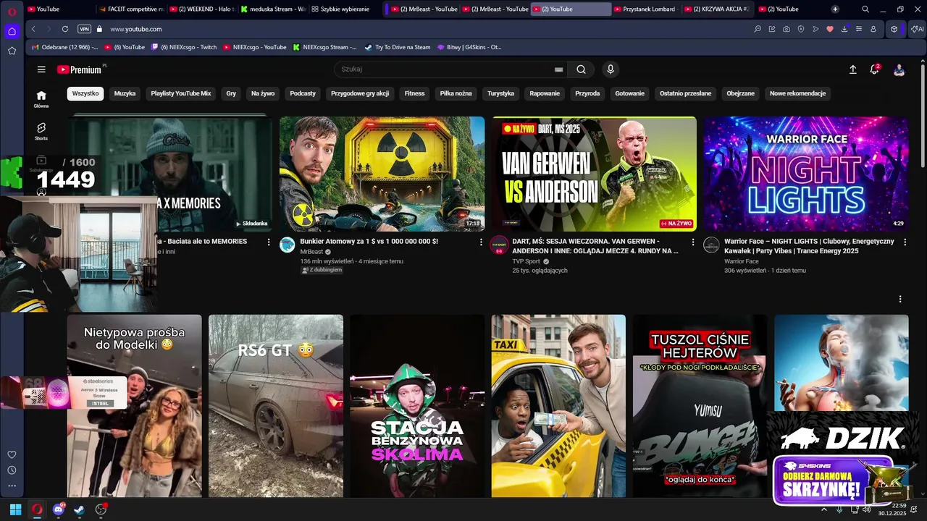The width and height of the screenshot is (927, 521).
Task: Open Opera sidebar bookmarks star icon
Action: [x=12, y=51]
